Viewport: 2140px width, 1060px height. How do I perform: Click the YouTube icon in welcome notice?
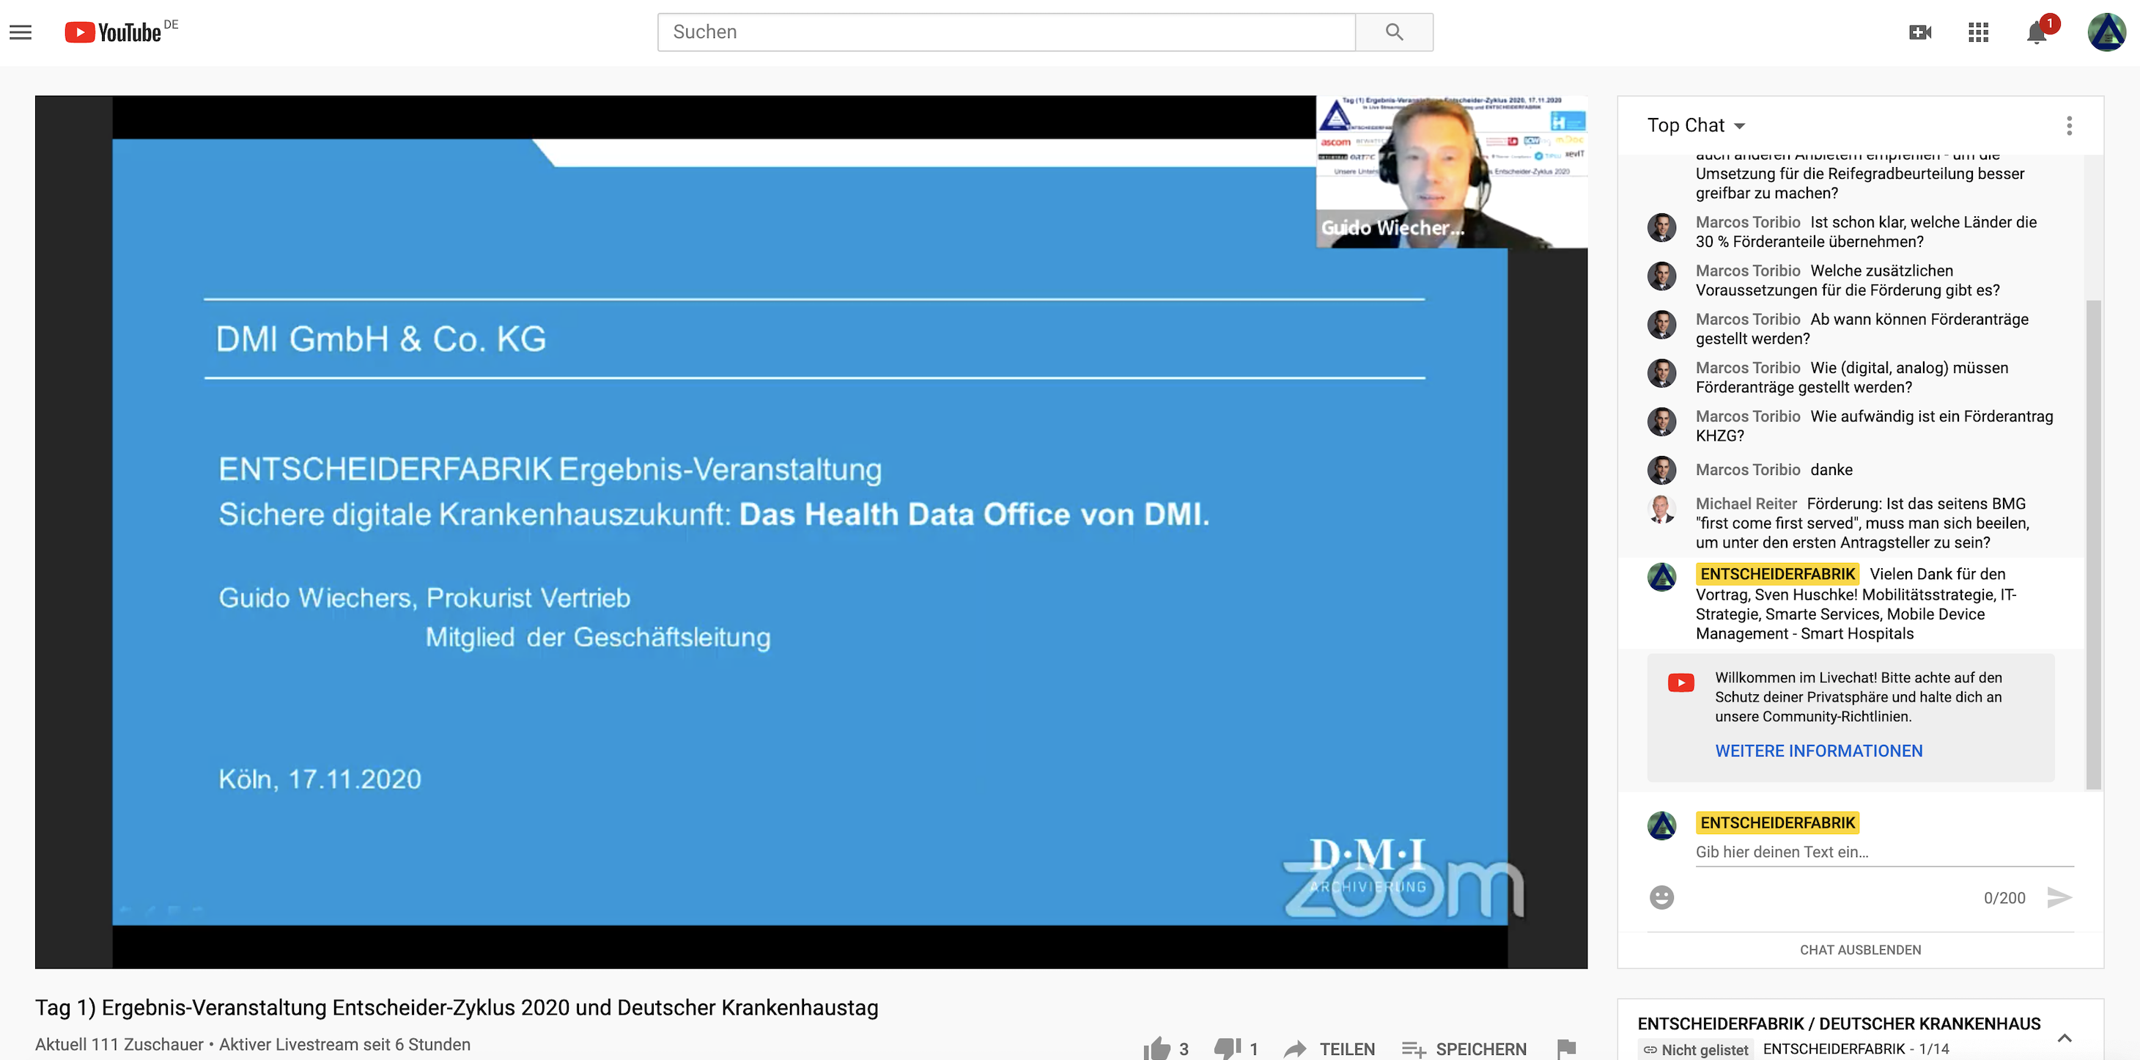(1680, 683)
